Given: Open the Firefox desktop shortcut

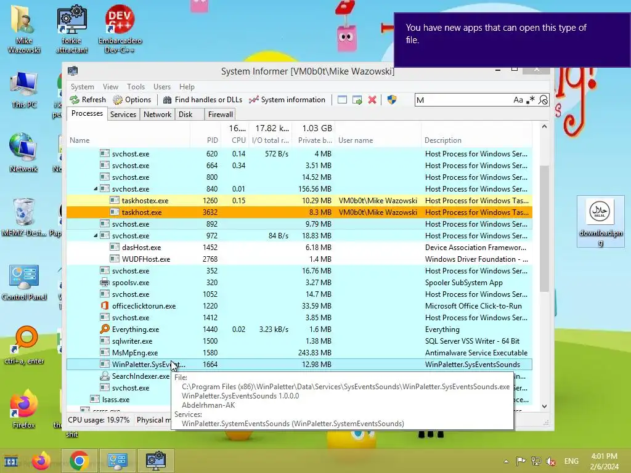Looking at the screenshot, I should click(24, 409).
